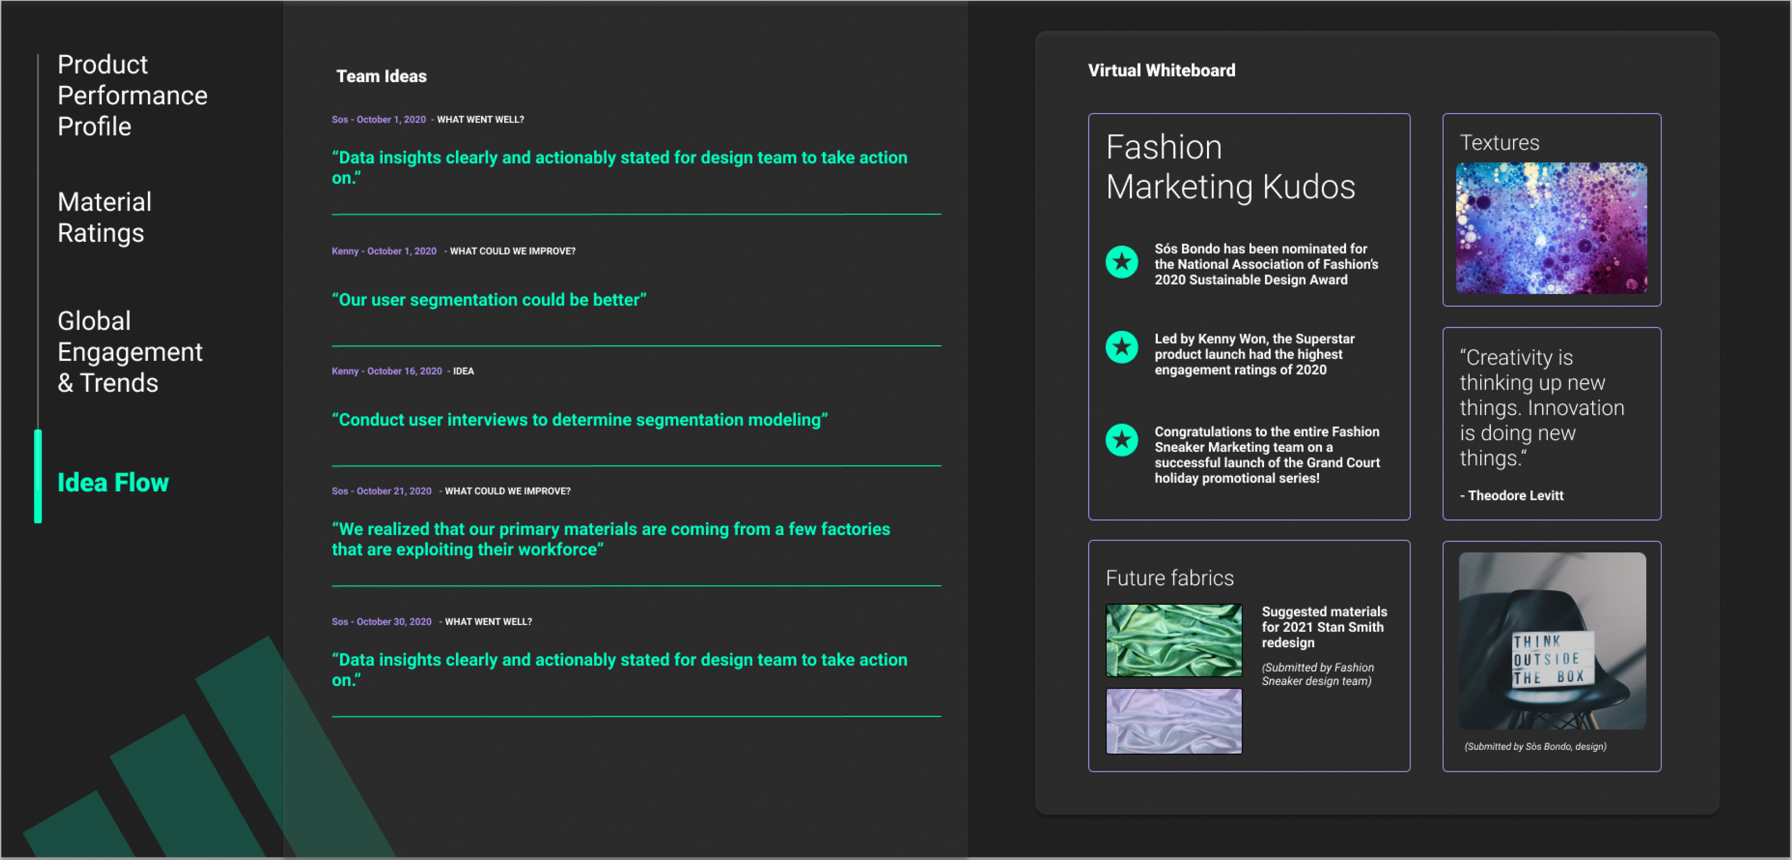This screenshot has height=860, width=1792.
Task: Select 'Kenny - October 16, 2020' author line
Action: 387,371
